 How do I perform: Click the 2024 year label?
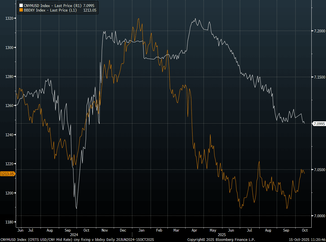coord(74,234)
